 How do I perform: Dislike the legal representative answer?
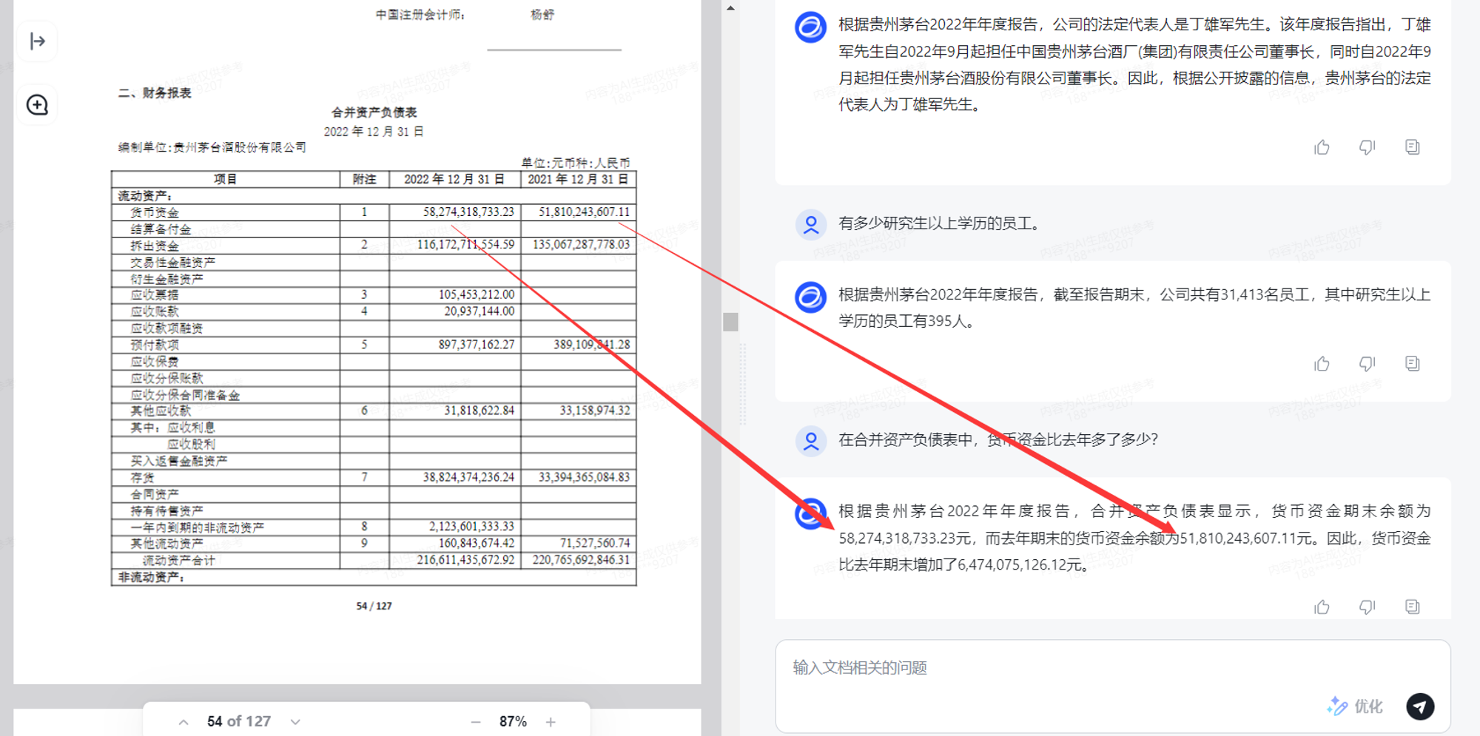(1367, 147)
